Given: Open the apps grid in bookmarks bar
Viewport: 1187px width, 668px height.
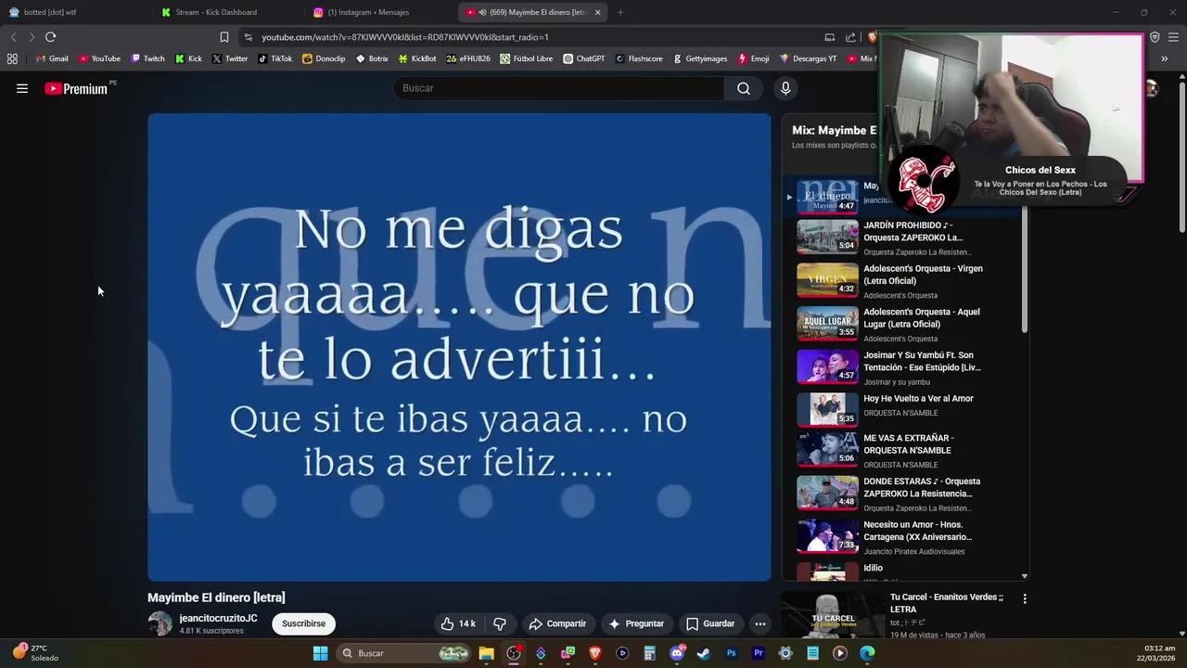Looking at the screenshot, I should tap(12, 58).
